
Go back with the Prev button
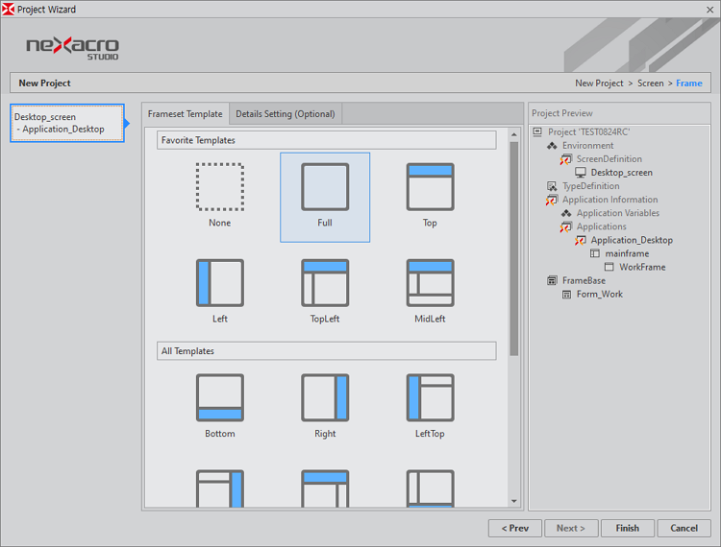click(514, 528)
